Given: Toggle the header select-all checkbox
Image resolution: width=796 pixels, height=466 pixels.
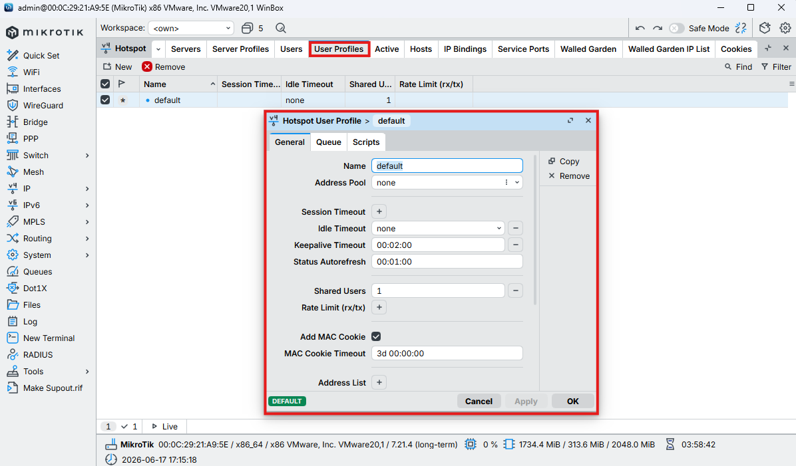Looking at the screenshot, I should (x=105, y=84).
